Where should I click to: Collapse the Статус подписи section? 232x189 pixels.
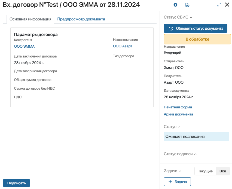coord(195,154)
